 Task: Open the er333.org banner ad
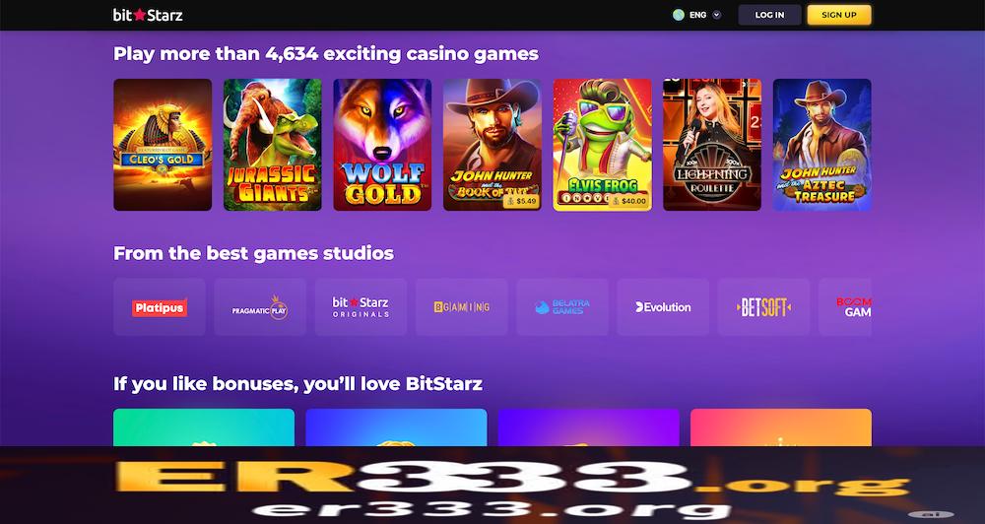(x=492, y=485)
